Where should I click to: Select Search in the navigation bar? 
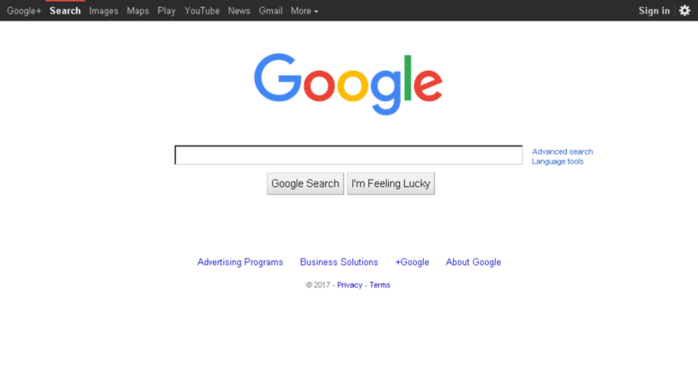click(65, 11)
